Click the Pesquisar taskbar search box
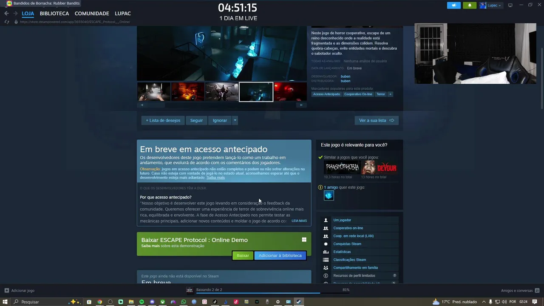The height and width of the screenshot is (306, 544). (48, 302)
